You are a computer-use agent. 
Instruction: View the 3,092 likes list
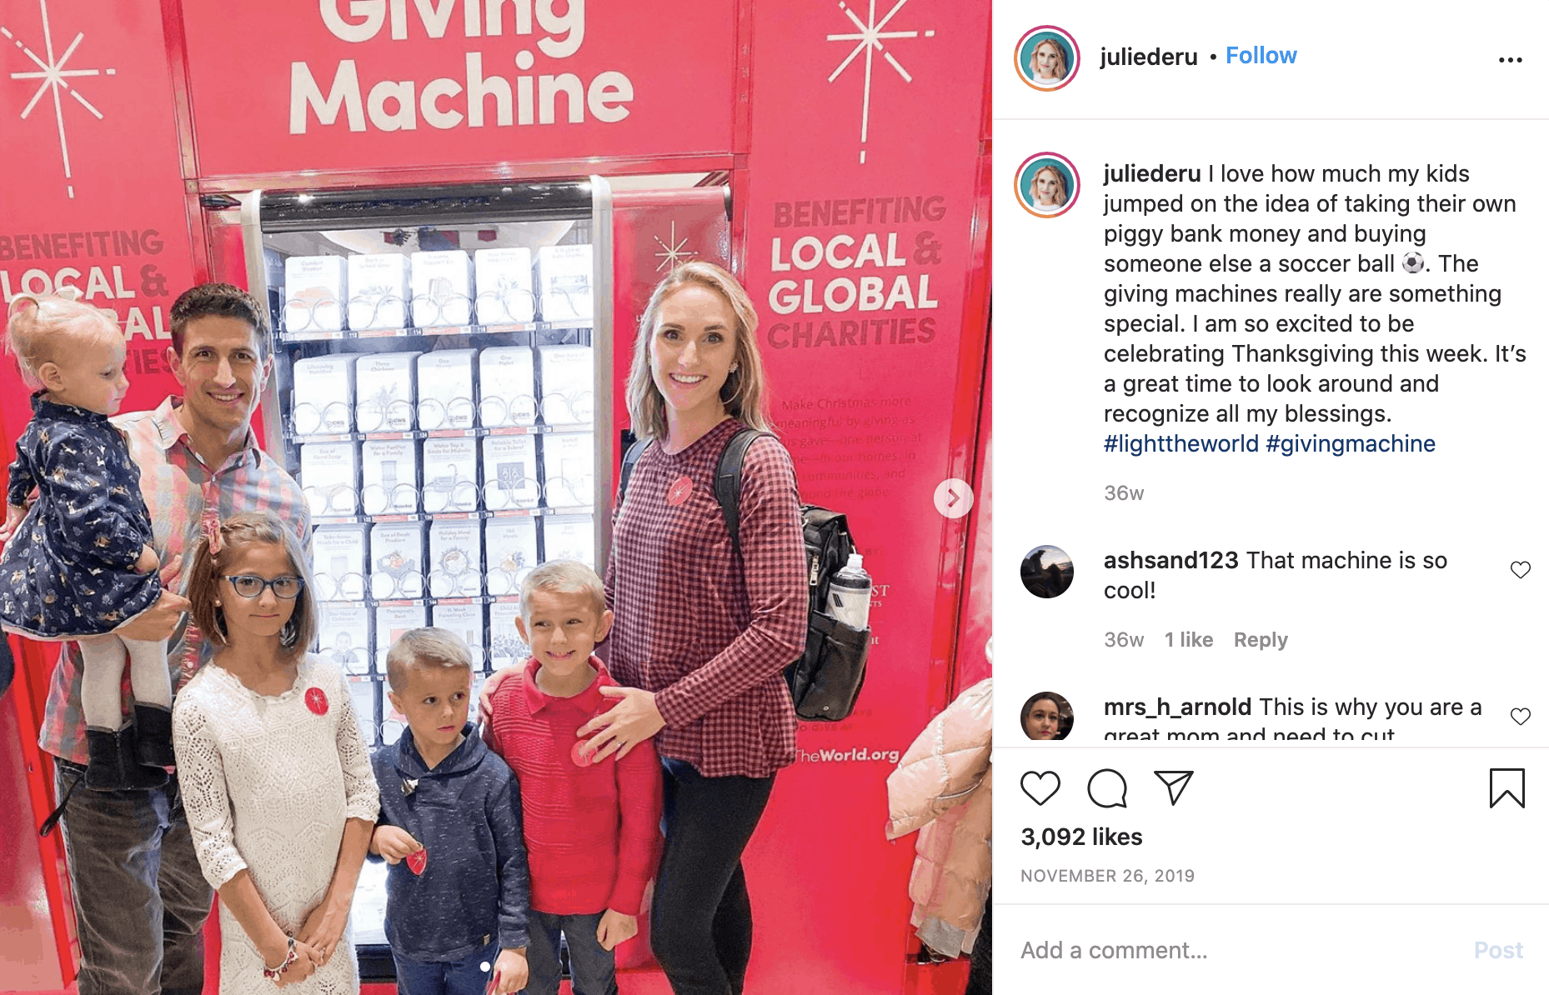tap(1081, 837)
